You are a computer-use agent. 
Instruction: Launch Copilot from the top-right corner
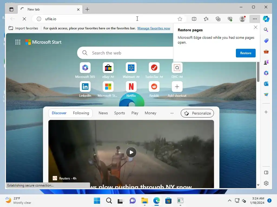(266, 19)
